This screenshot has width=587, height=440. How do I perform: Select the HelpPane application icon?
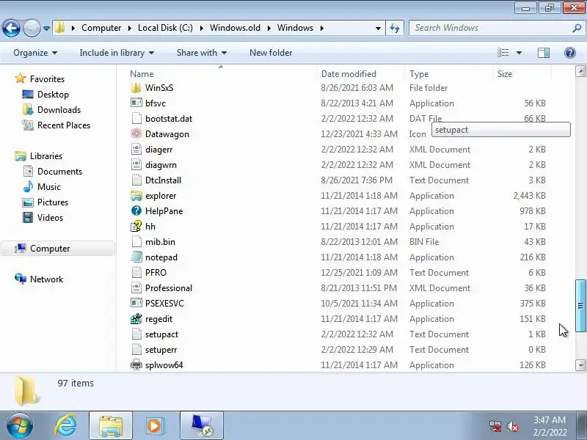click(136, 210)
